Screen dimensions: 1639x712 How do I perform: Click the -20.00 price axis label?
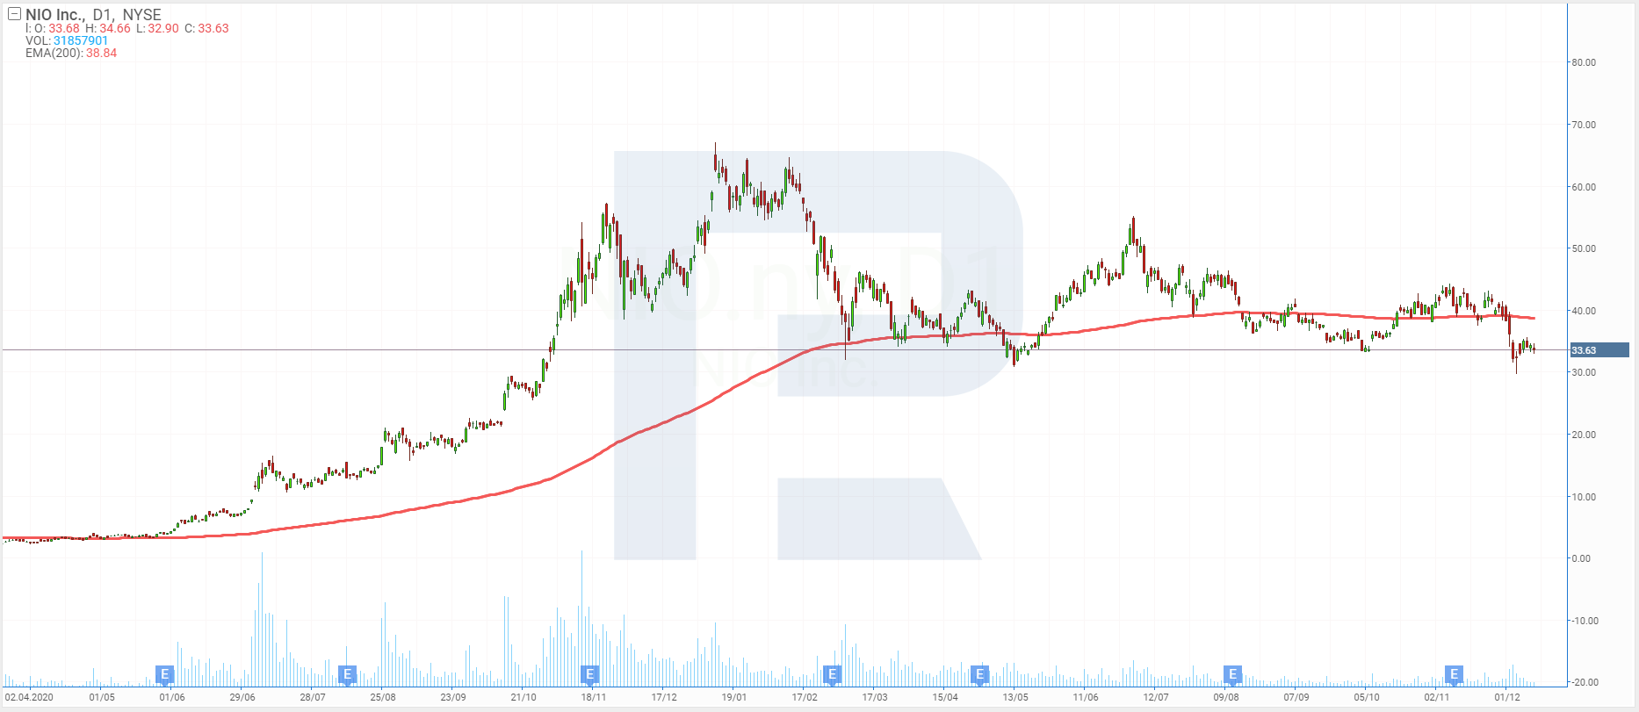[x=1584, y=682]
